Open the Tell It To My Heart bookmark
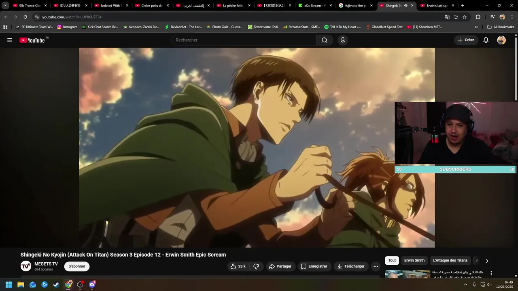 [342, 27]
